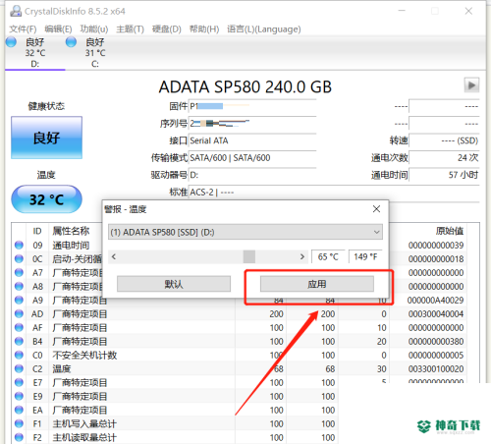
Task: Click the 默认 button
Action: [174, 284]
